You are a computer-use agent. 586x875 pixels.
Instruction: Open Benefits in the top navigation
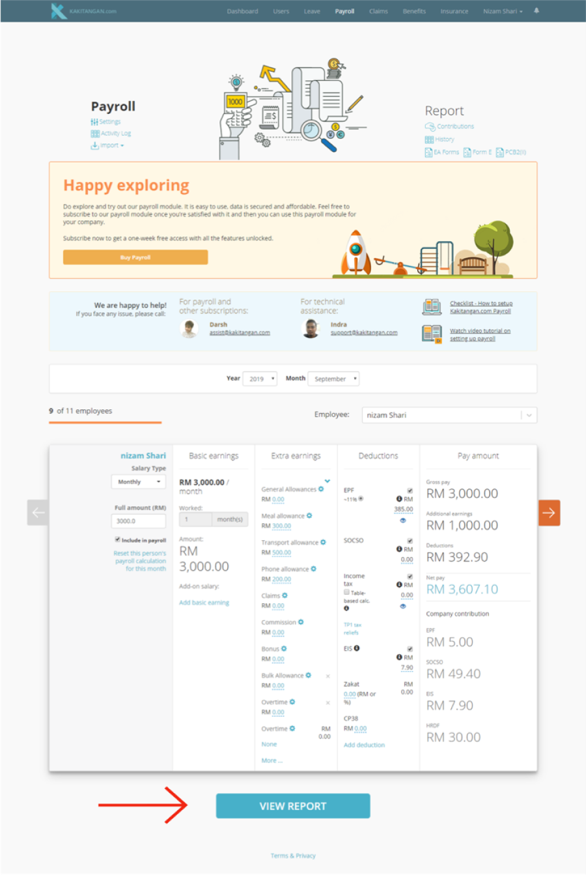(x=414, y=11)
